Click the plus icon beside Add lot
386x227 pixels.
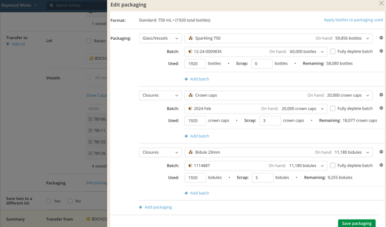(7, 44)
